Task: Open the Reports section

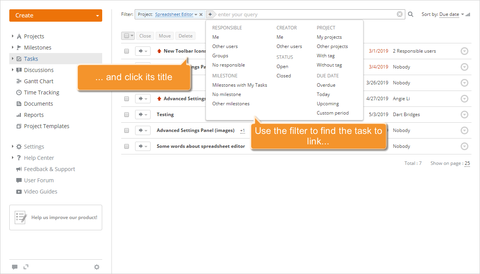Action: pos(37,115)
